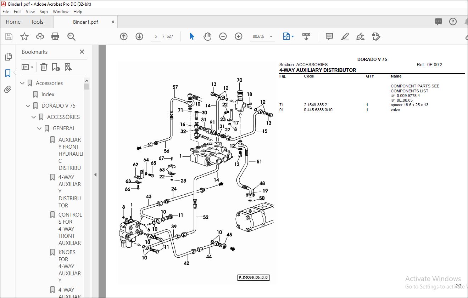Open the File menu
The width and height of the screenshot is (468, 298).
(x=6, y=12)
